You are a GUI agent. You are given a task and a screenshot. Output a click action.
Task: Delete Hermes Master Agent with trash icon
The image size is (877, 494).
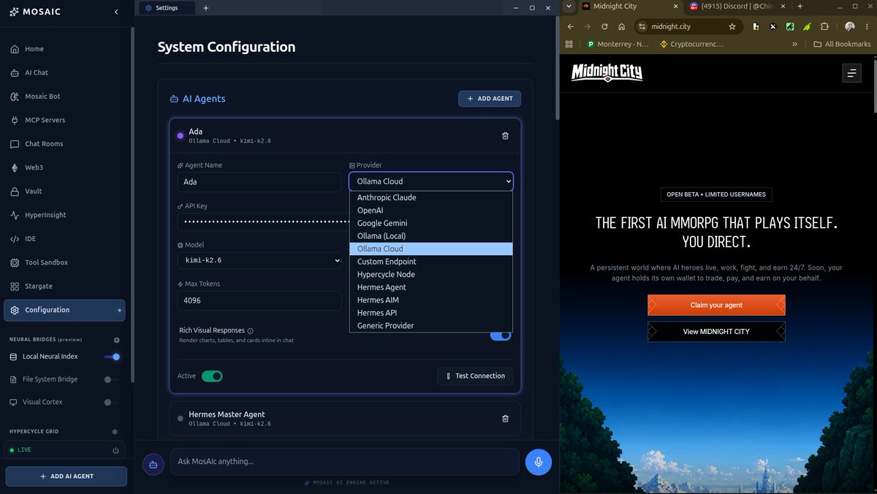coord(505,419)
